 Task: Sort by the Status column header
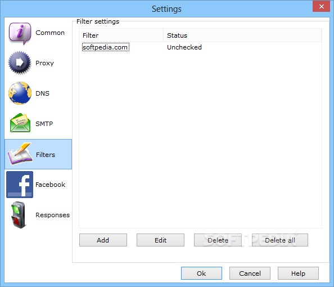point(242,35)
